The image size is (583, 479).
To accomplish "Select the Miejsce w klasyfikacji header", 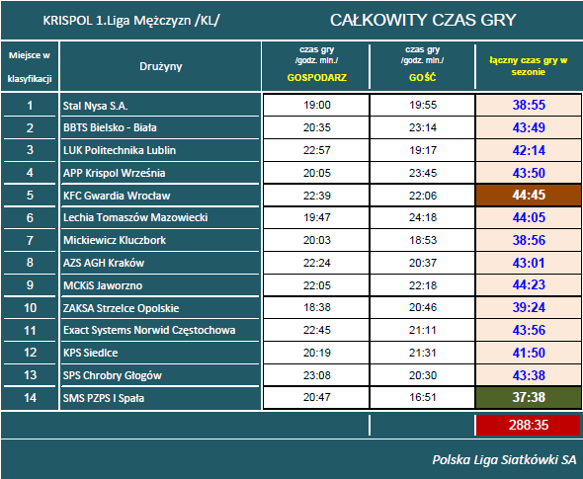I will tap(30, 66).
